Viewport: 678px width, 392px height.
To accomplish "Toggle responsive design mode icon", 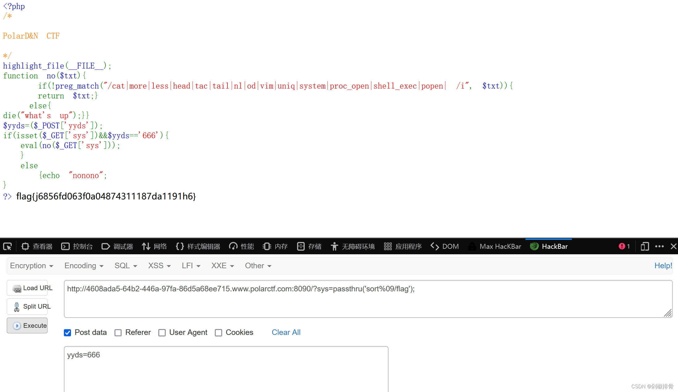I will (x=645, y=246).
